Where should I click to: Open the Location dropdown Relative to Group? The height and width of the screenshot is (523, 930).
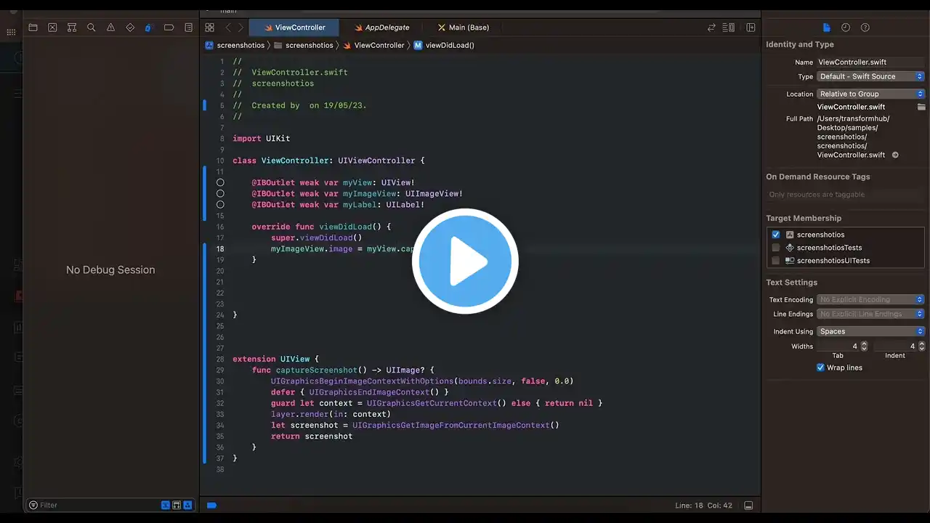[871, 94]
